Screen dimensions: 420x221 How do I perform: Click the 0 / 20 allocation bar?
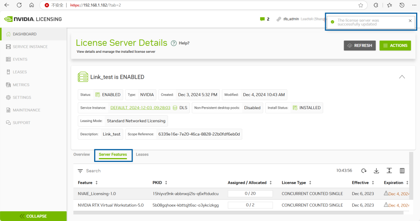coord(250,193)
